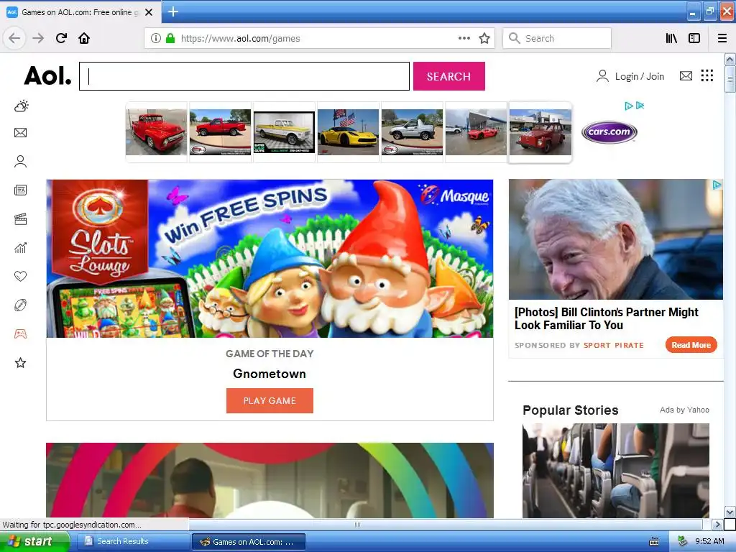The height and width of the screenshot is (552, 736).
Task: Click the safely remove hardware tray icon
Action: pos(683,542)
